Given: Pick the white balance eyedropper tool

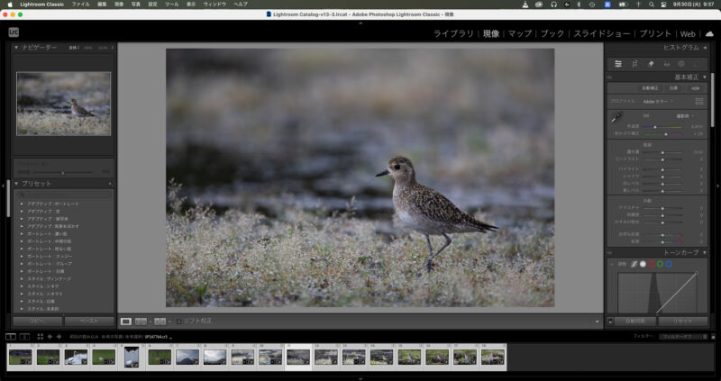Looking at the screenshot, I should [x=616, y=117].
